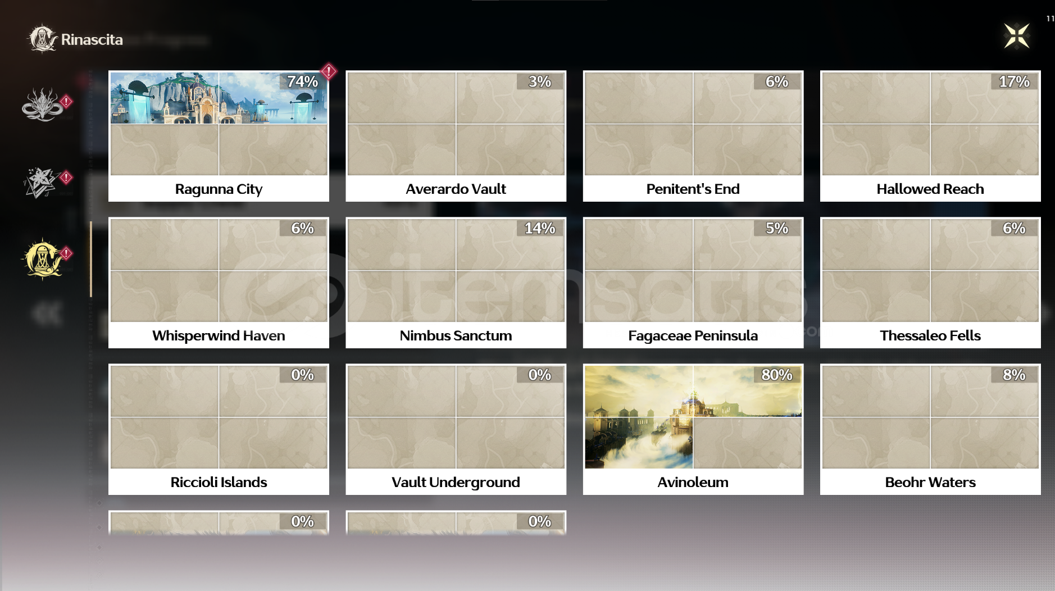Select the golden Rinascita emblem in sidebar
Viewport: 1055px width, 591px height.
(x=42, y=260)
